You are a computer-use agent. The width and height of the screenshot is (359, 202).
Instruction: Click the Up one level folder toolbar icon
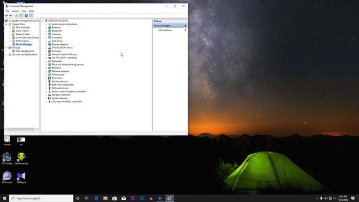(16, 16)
